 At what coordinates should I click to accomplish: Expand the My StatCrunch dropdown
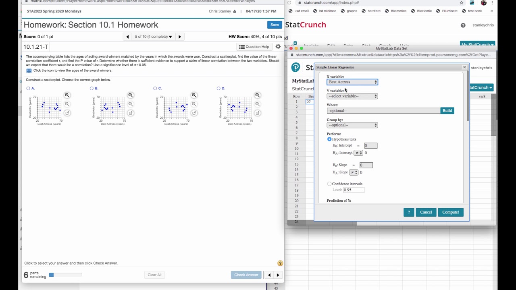(x=477, y=44)
